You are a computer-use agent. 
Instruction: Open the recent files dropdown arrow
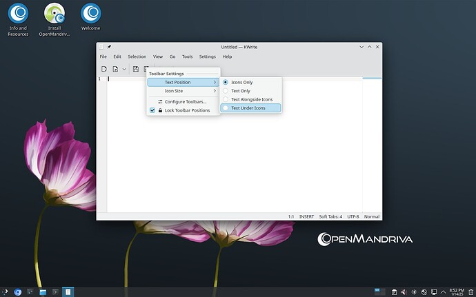[124, 69]
